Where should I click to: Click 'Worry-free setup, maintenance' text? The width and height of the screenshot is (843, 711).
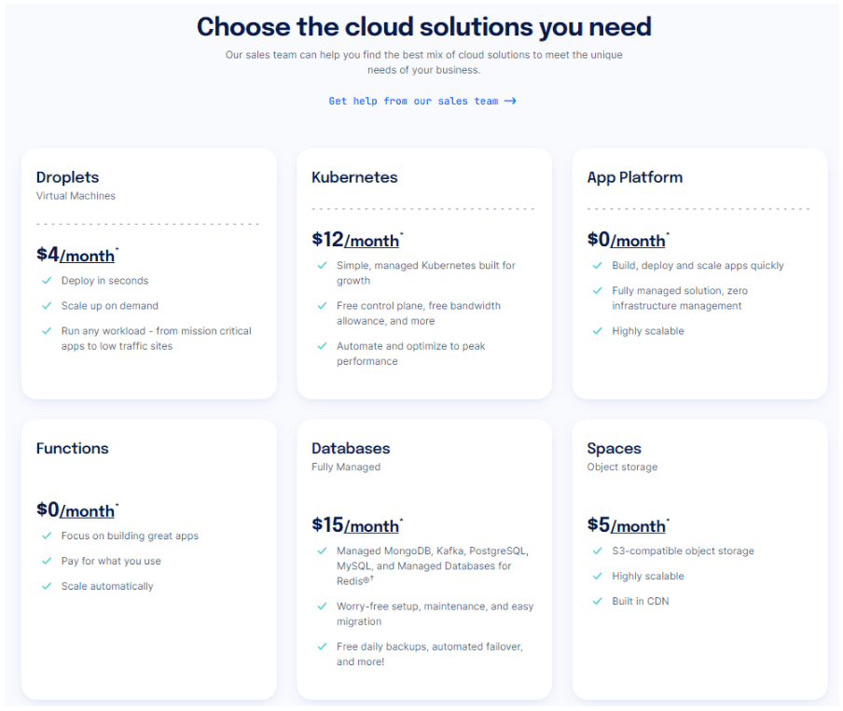point(435,614)
